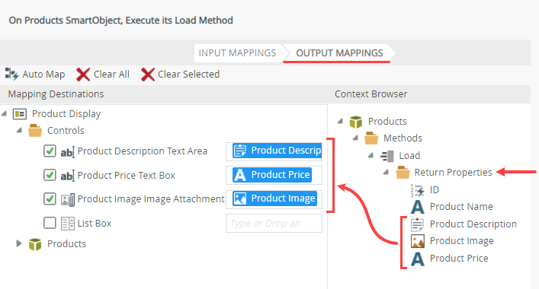The height and width of the screenshot is (289, 539).
Task: Click the red X icon of Clear All
Action: 83,75
